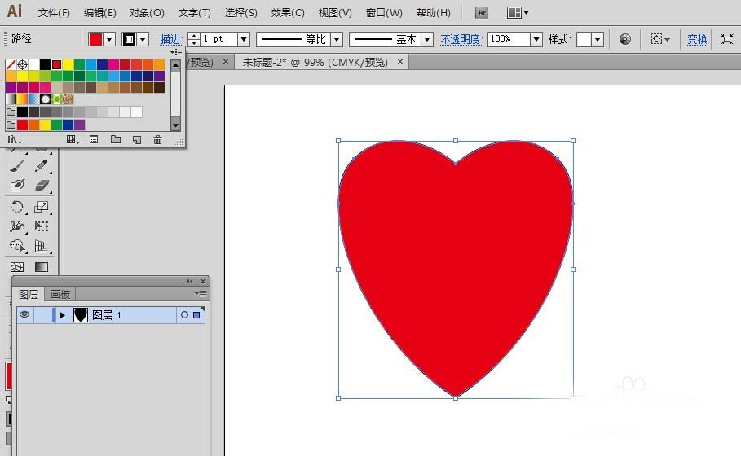Open the opacity 100% dropdown
This screenshot has height=456, width=741.
(x=536, y=39)
